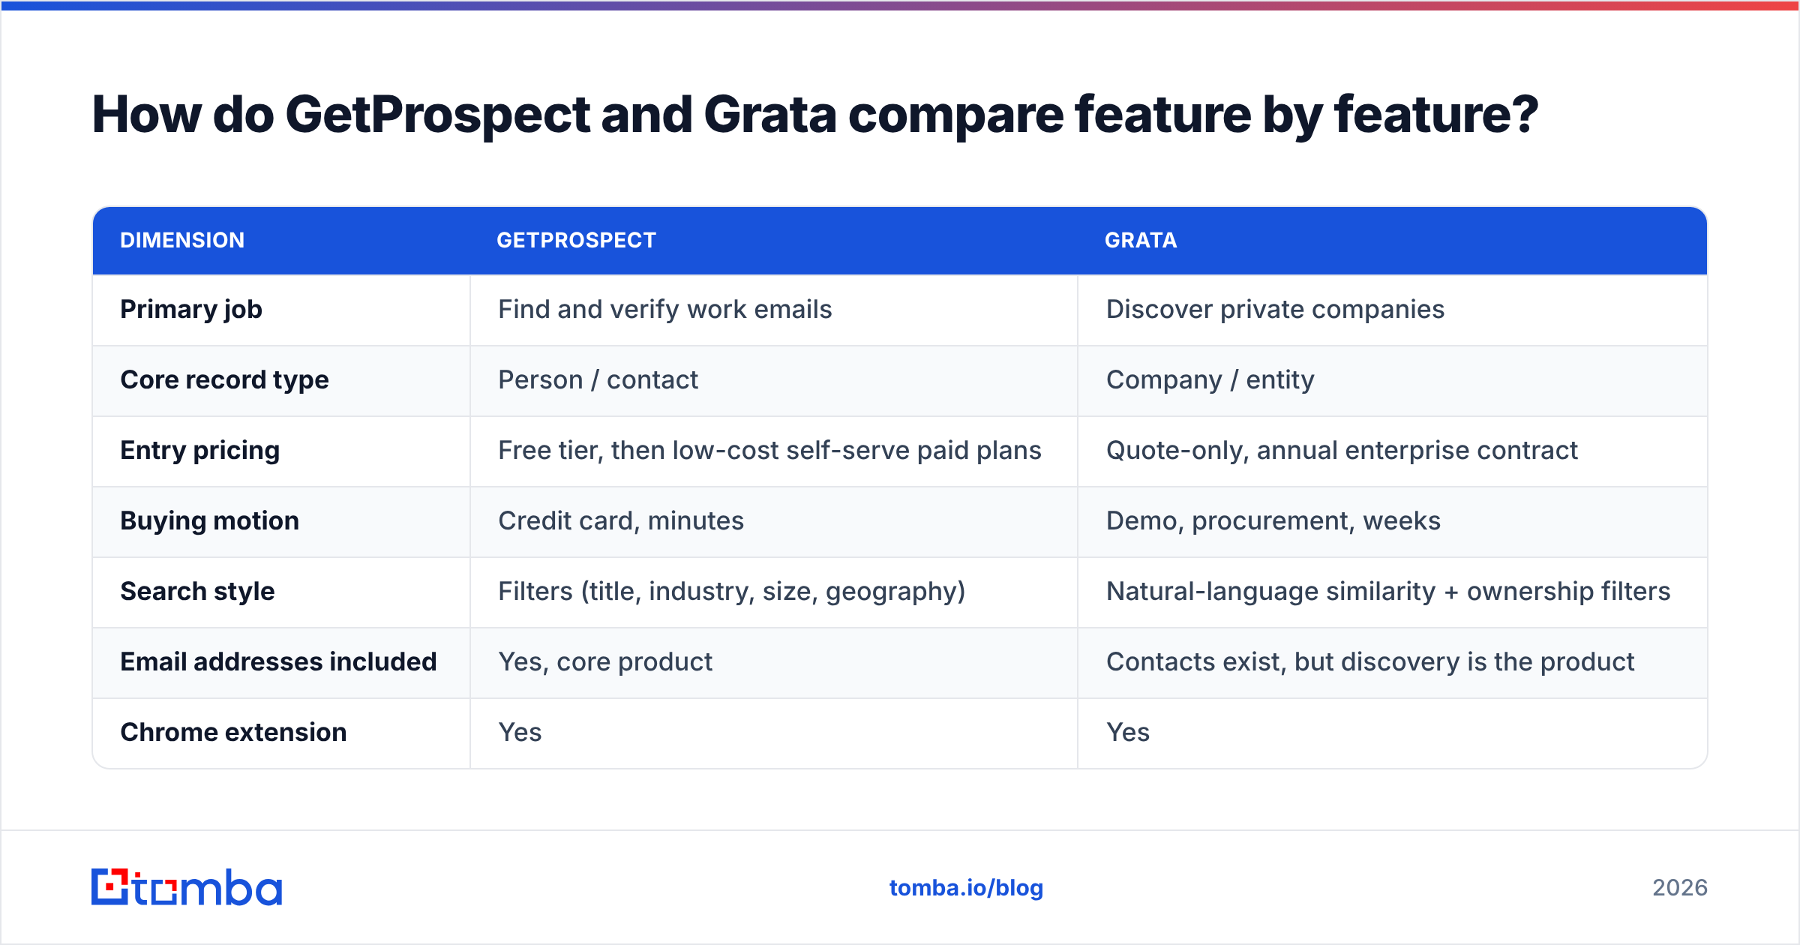Click the 'Search style' row label
1800x945 pixels.
[198, 592]
